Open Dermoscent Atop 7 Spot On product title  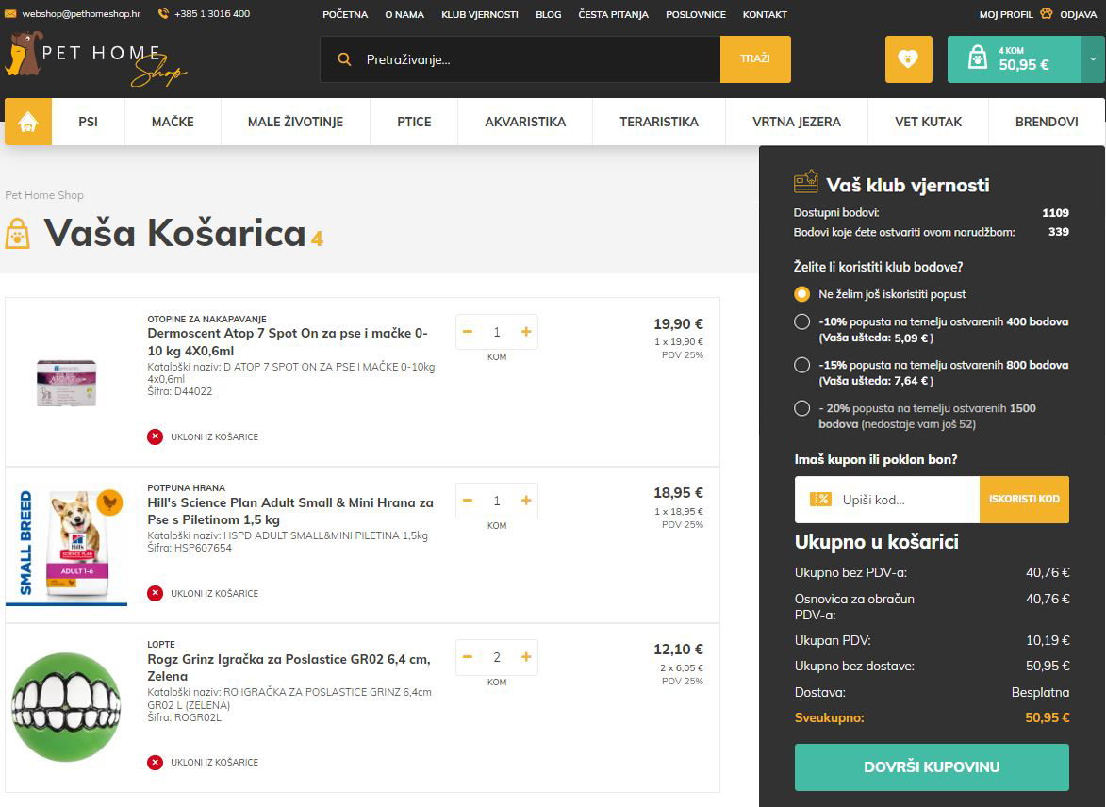[288, 341]
